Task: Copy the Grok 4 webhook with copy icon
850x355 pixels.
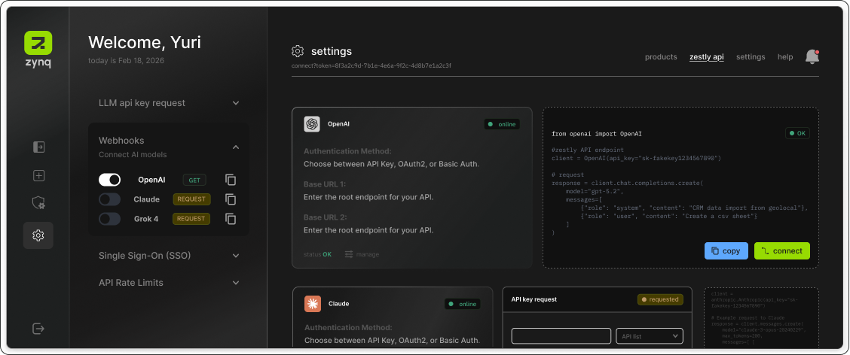Action: (231, 219)
